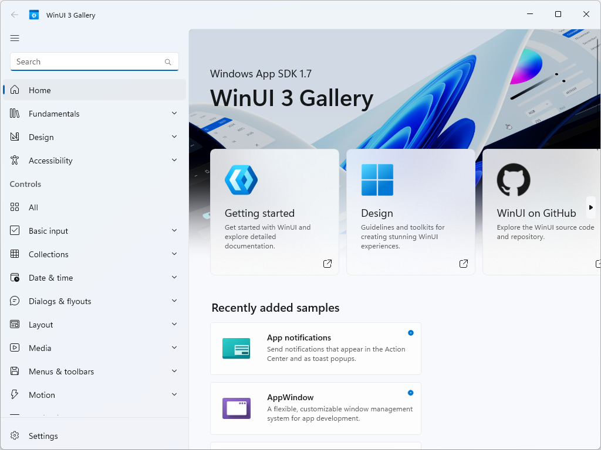Open the GitHub logo on WinUI card

tap(514, 179)
